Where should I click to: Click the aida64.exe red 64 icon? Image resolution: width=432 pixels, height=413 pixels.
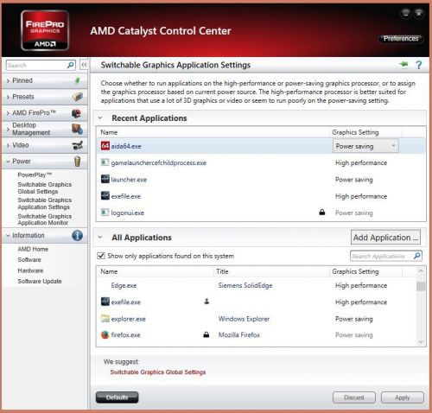pyautogui.click(x=105, y=146)
